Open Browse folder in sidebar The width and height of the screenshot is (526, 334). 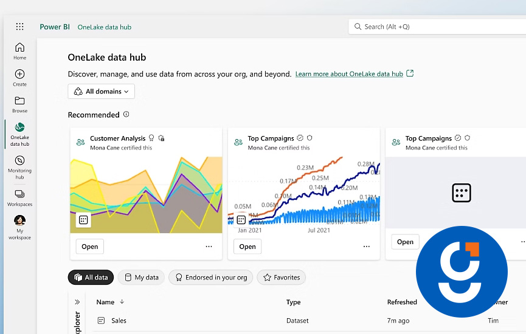pyautogui.click(x=19, y=101)
